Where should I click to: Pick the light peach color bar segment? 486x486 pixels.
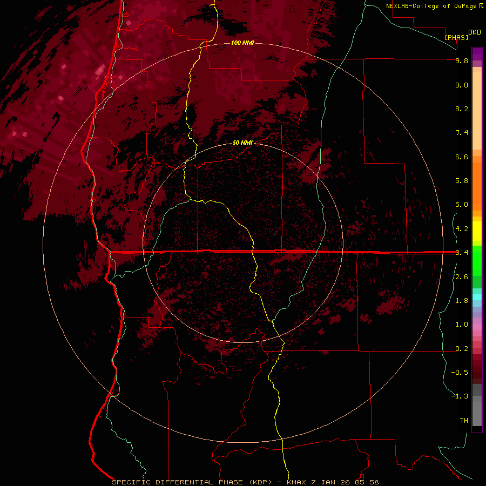point(477,111)
